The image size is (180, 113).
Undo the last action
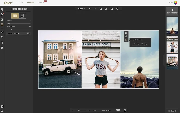[90, 9]
